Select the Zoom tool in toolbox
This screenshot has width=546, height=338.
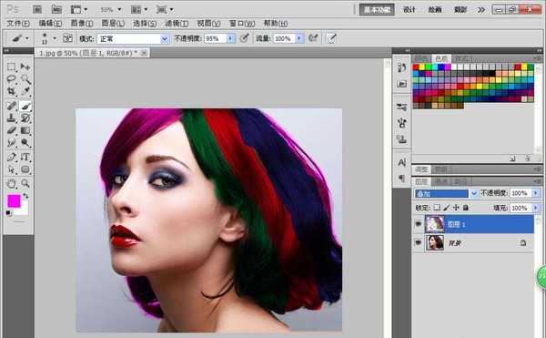click(25, 183)
